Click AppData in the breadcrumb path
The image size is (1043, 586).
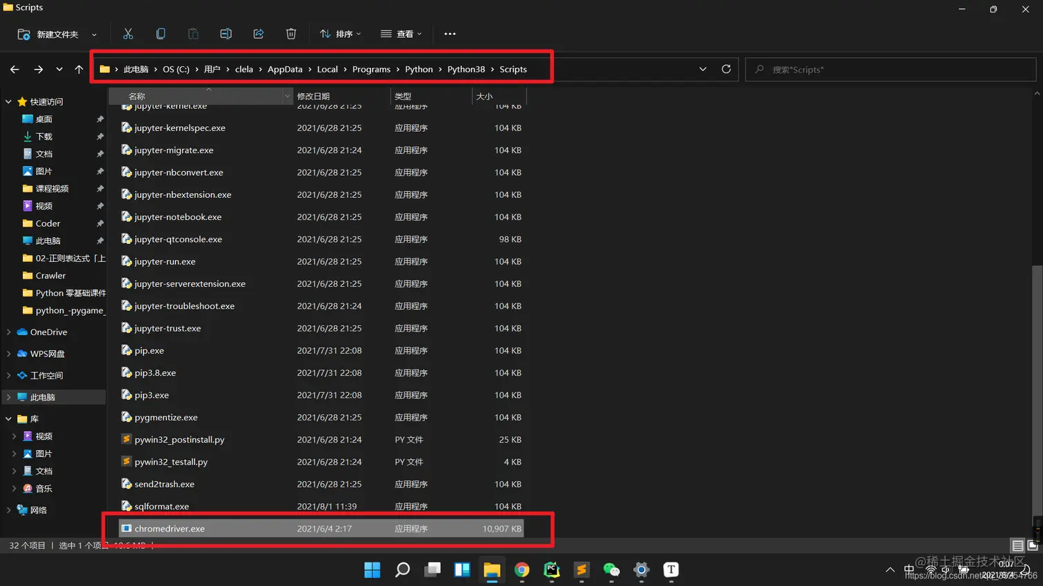(x=285, y=70)
